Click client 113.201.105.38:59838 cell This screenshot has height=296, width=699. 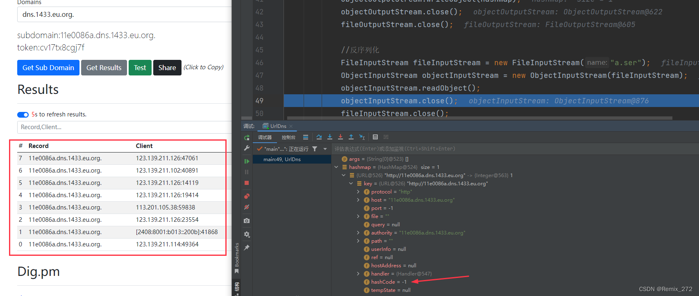(x=166, y=207)
